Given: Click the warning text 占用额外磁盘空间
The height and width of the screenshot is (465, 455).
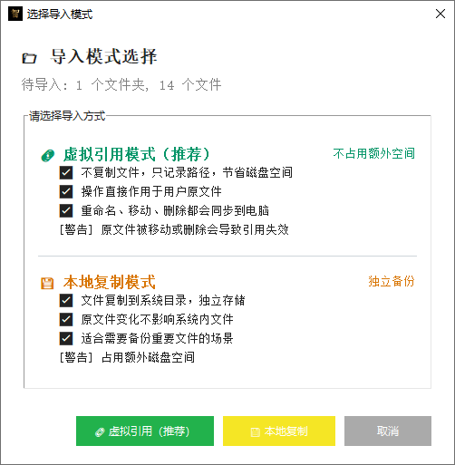Looking at the screenshot, I should click(148, 357).
